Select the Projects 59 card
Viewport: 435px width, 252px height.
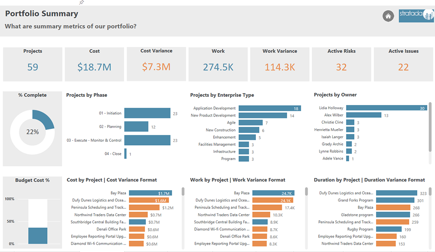pyautogui.click(x=33, y=64)
